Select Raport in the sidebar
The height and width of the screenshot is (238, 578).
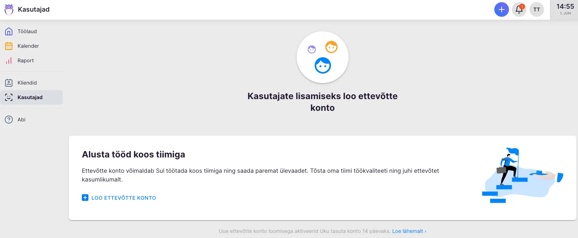[x=26, y=61]
